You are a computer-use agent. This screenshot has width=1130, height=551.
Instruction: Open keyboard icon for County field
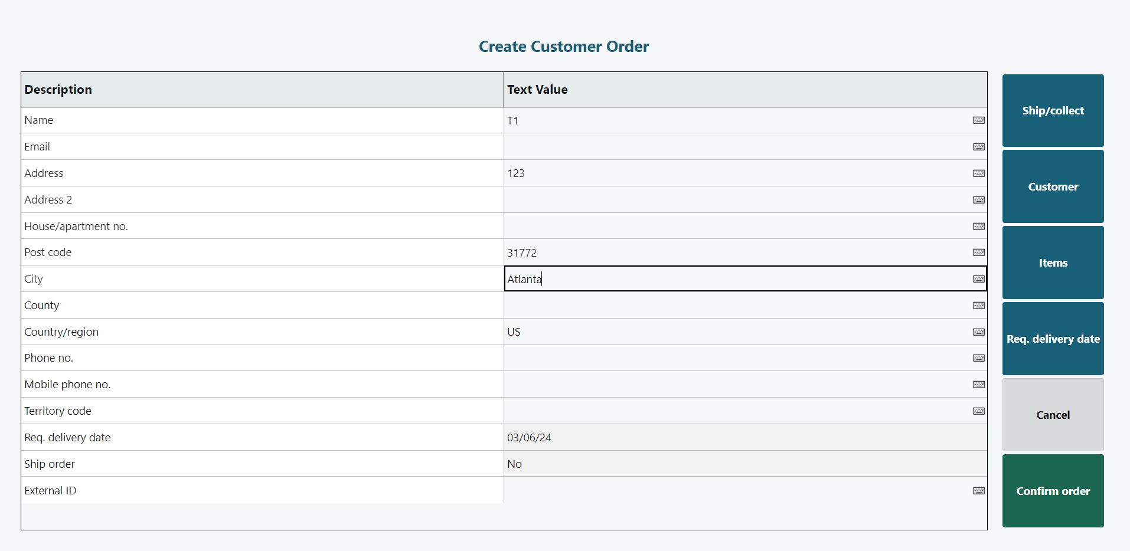[x=978, y=306]
